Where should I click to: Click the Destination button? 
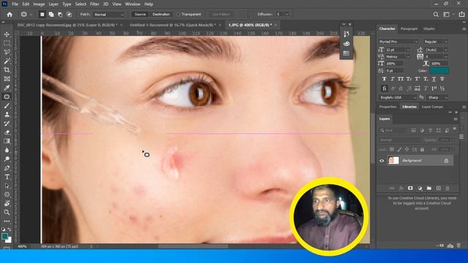161,15
